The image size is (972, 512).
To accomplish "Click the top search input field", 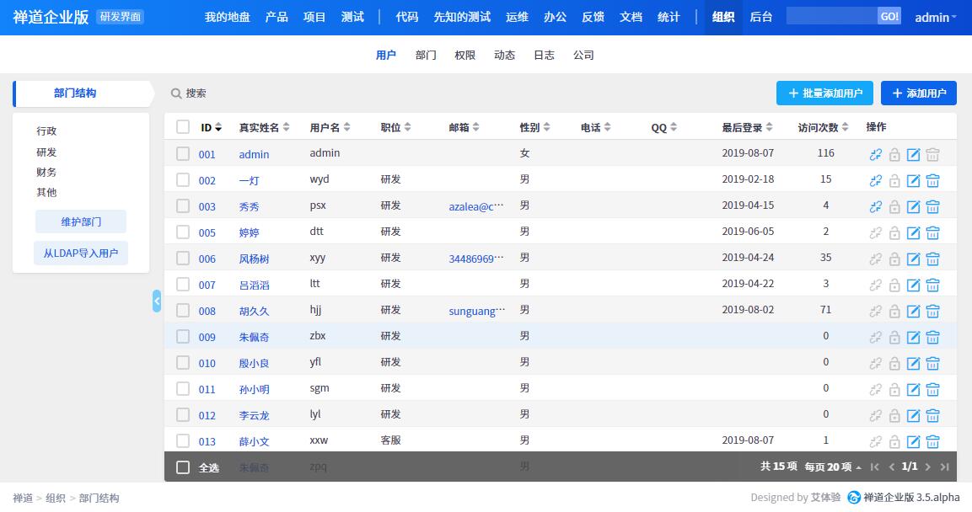I will point(830,17).
